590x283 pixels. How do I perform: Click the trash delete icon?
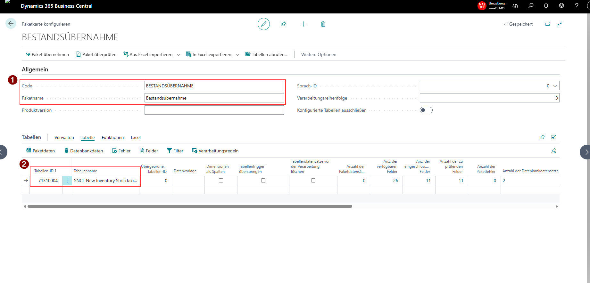(323, 24)
